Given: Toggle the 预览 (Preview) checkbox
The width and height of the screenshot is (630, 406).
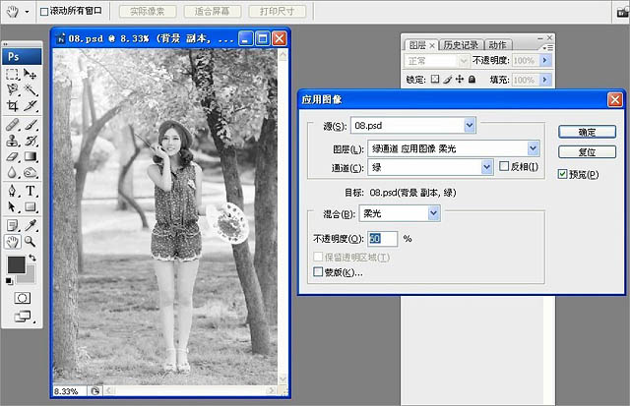Looking at the screenshot, I should coord(562,174).
